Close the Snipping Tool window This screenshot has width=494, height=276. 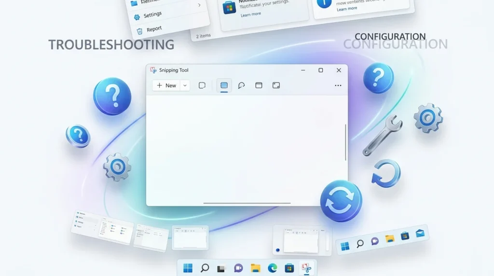(x=339, y=70)
